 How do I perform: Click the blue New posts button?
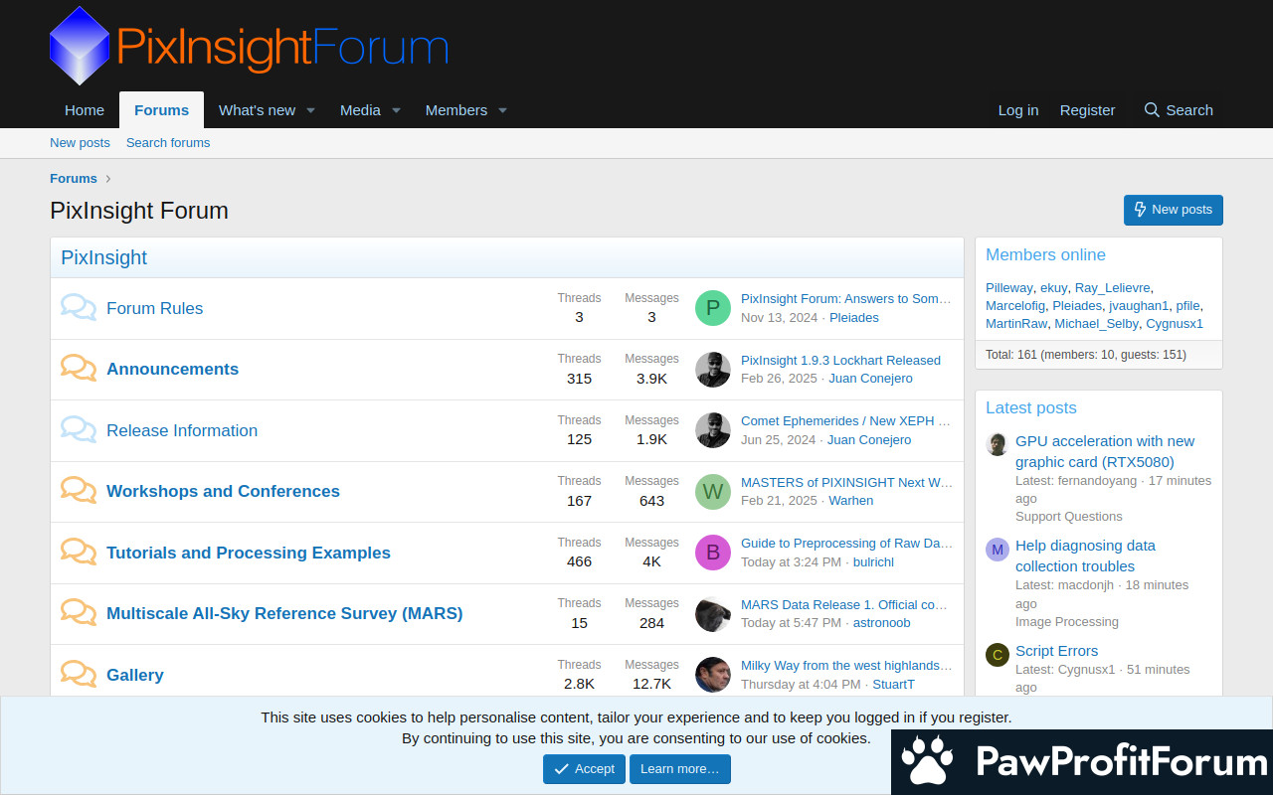click(1174, 210)
